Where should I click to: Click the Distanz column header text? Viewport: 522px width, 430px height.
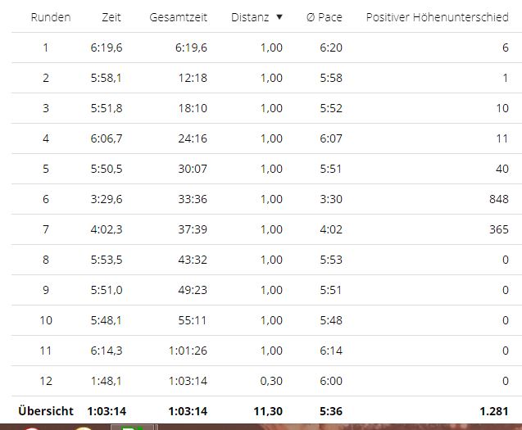249,17
